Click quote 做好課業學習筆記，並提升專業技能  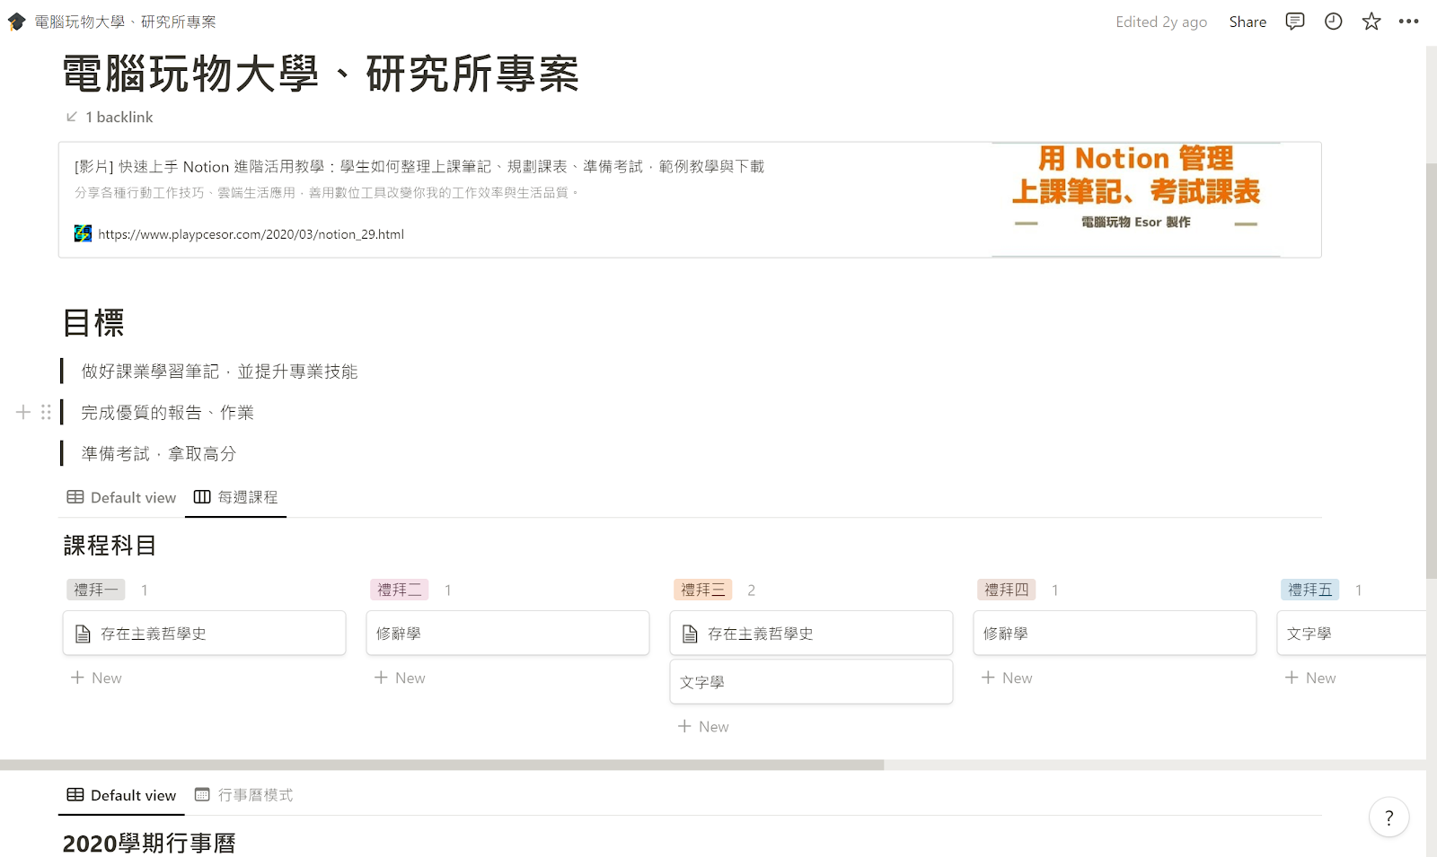219,371
